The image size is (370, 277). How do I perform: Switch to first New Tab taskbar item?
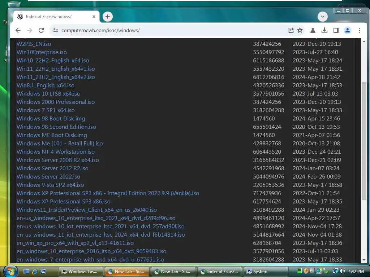(127, 272)
